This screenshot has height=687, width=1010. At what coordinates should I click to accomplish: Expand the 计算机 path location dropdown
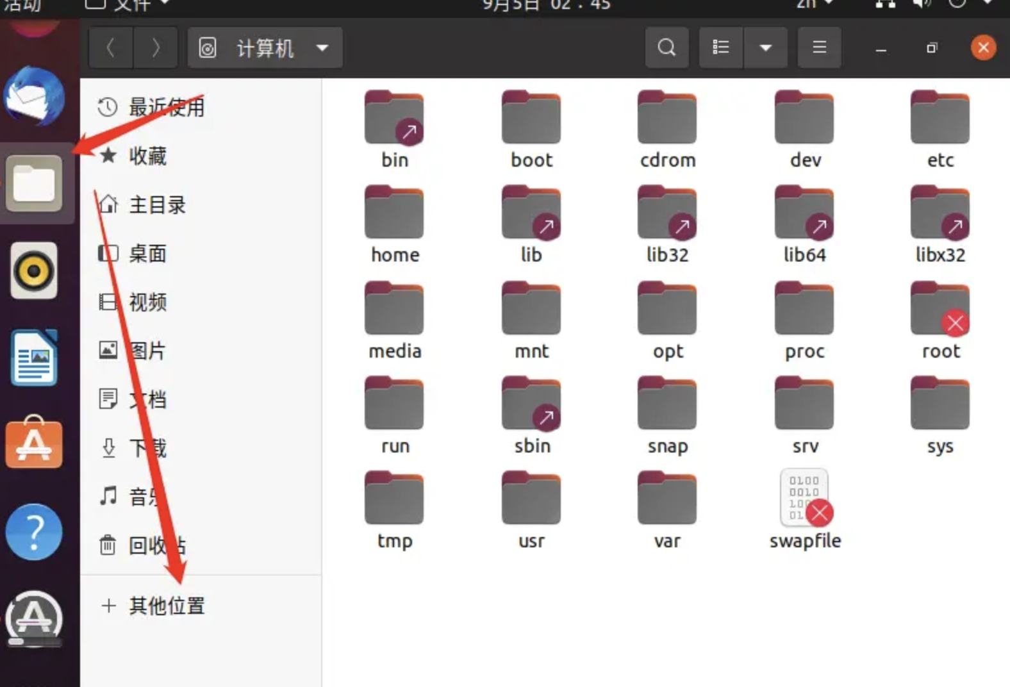tap(322, 47)
